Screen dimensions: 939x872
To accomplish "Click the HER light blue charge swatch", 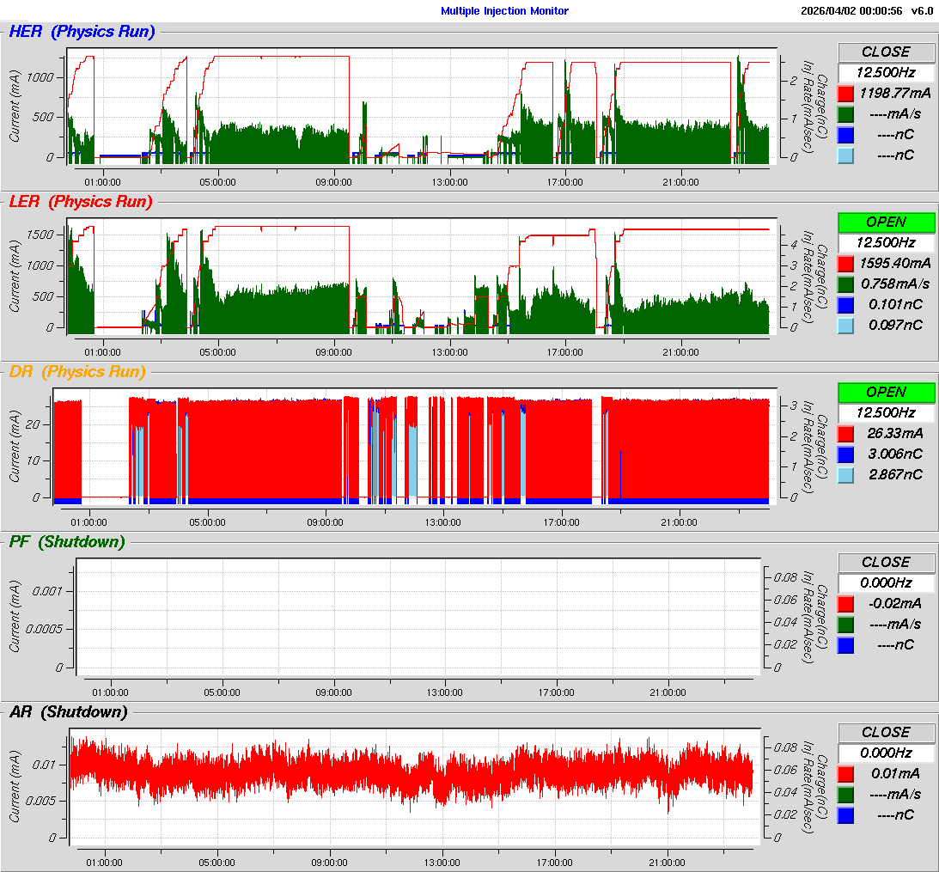I will tap(846, 155).
